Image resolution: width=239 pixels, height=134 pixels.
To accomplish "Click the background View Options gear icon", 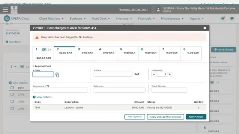I will coord(10,83).
